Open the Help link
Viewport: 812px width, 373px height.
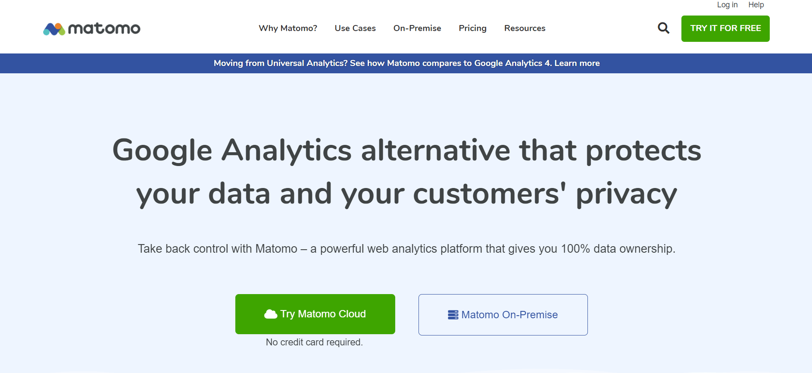click(x=756, y=5)
